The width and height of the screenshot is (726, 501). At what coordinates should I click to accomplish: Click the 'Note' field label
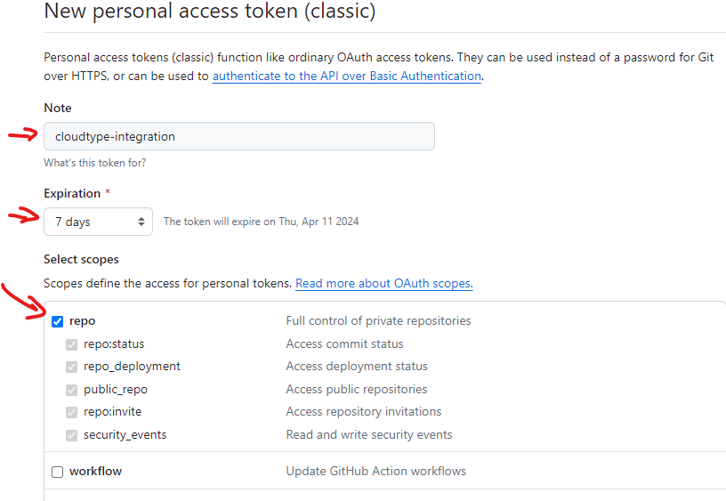(58, 108)
